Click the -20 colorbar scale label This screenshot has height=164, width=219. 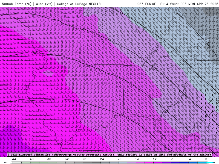coord(118,159)
